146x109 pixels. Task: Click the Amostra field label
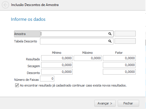point(20,34)
